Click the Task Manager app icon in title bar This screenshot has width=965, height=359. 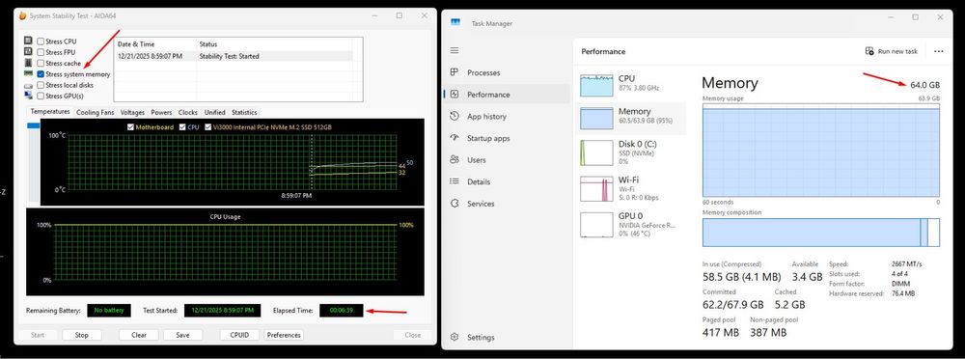coord(455,22)
